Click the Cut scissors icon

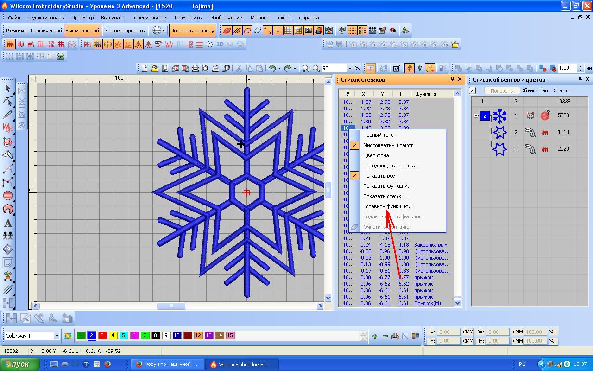(239, 68)
